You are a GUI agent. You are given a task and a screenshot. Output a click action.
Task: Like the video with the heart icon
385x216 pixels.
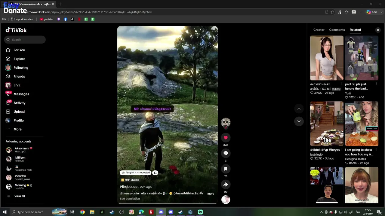(226, 138)
